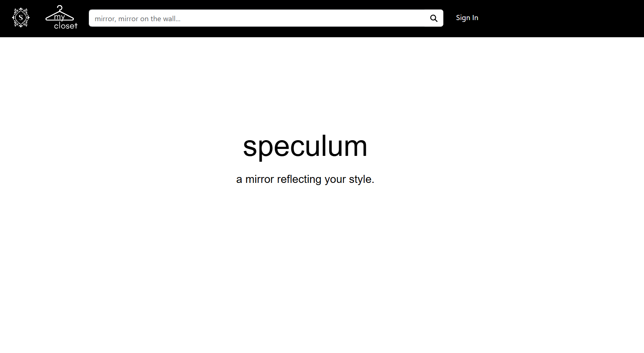Open my closet hanger icon

click(x=61, y=18)
